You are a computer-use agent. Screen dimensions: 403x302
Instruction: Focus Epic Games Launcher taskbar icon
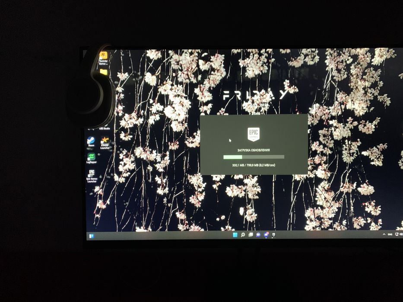pos(274,235)
